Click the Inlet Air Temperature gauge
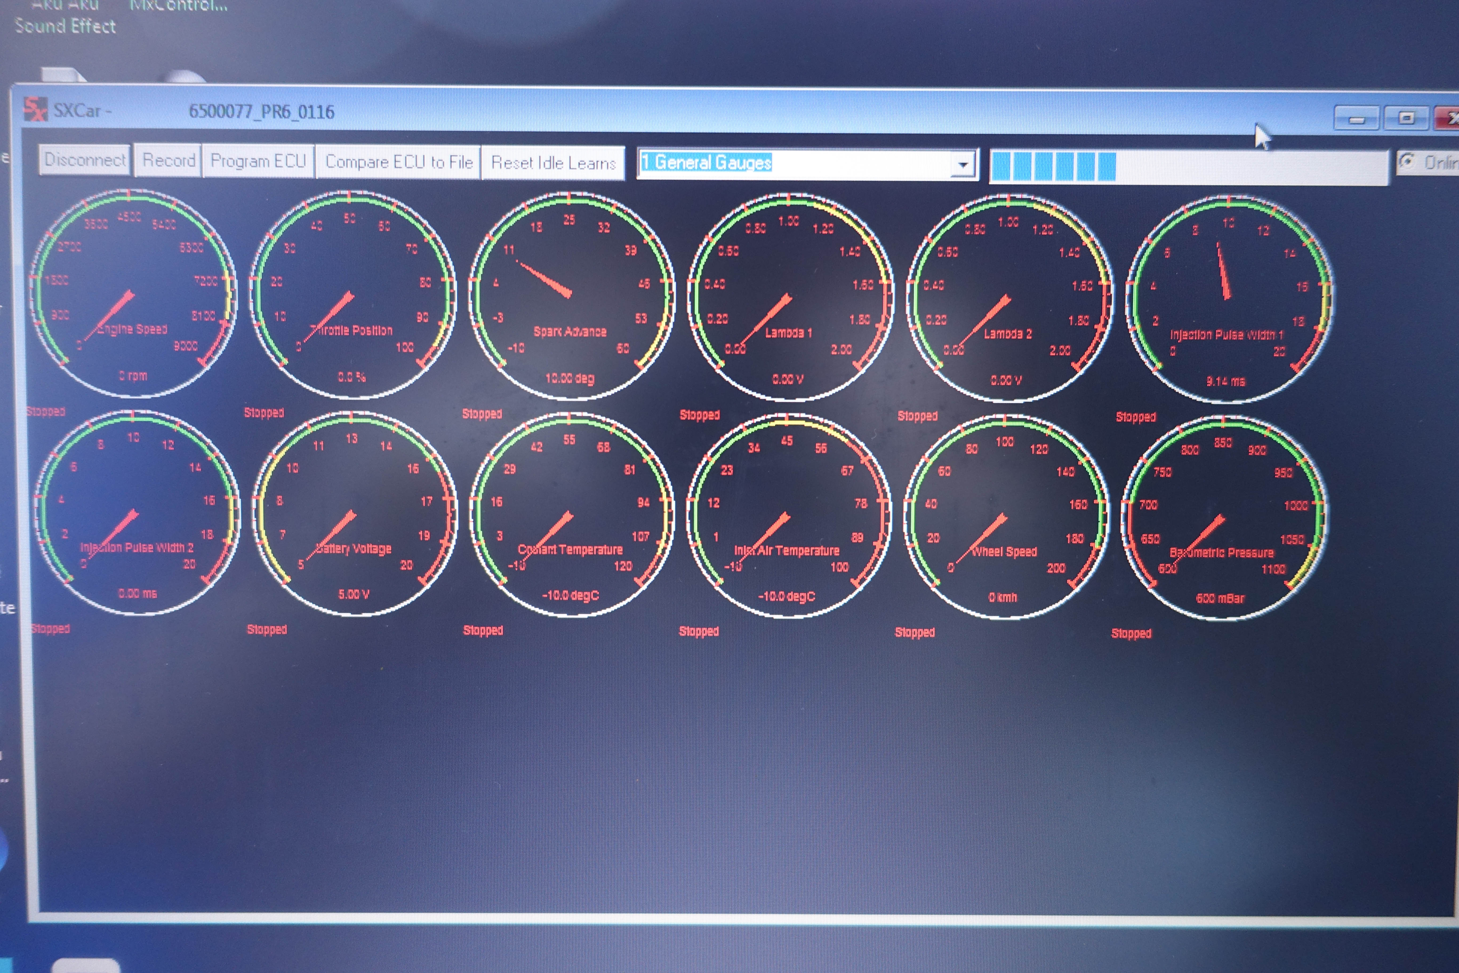The height and width of the screenshot is (973, 1459). 788,516
